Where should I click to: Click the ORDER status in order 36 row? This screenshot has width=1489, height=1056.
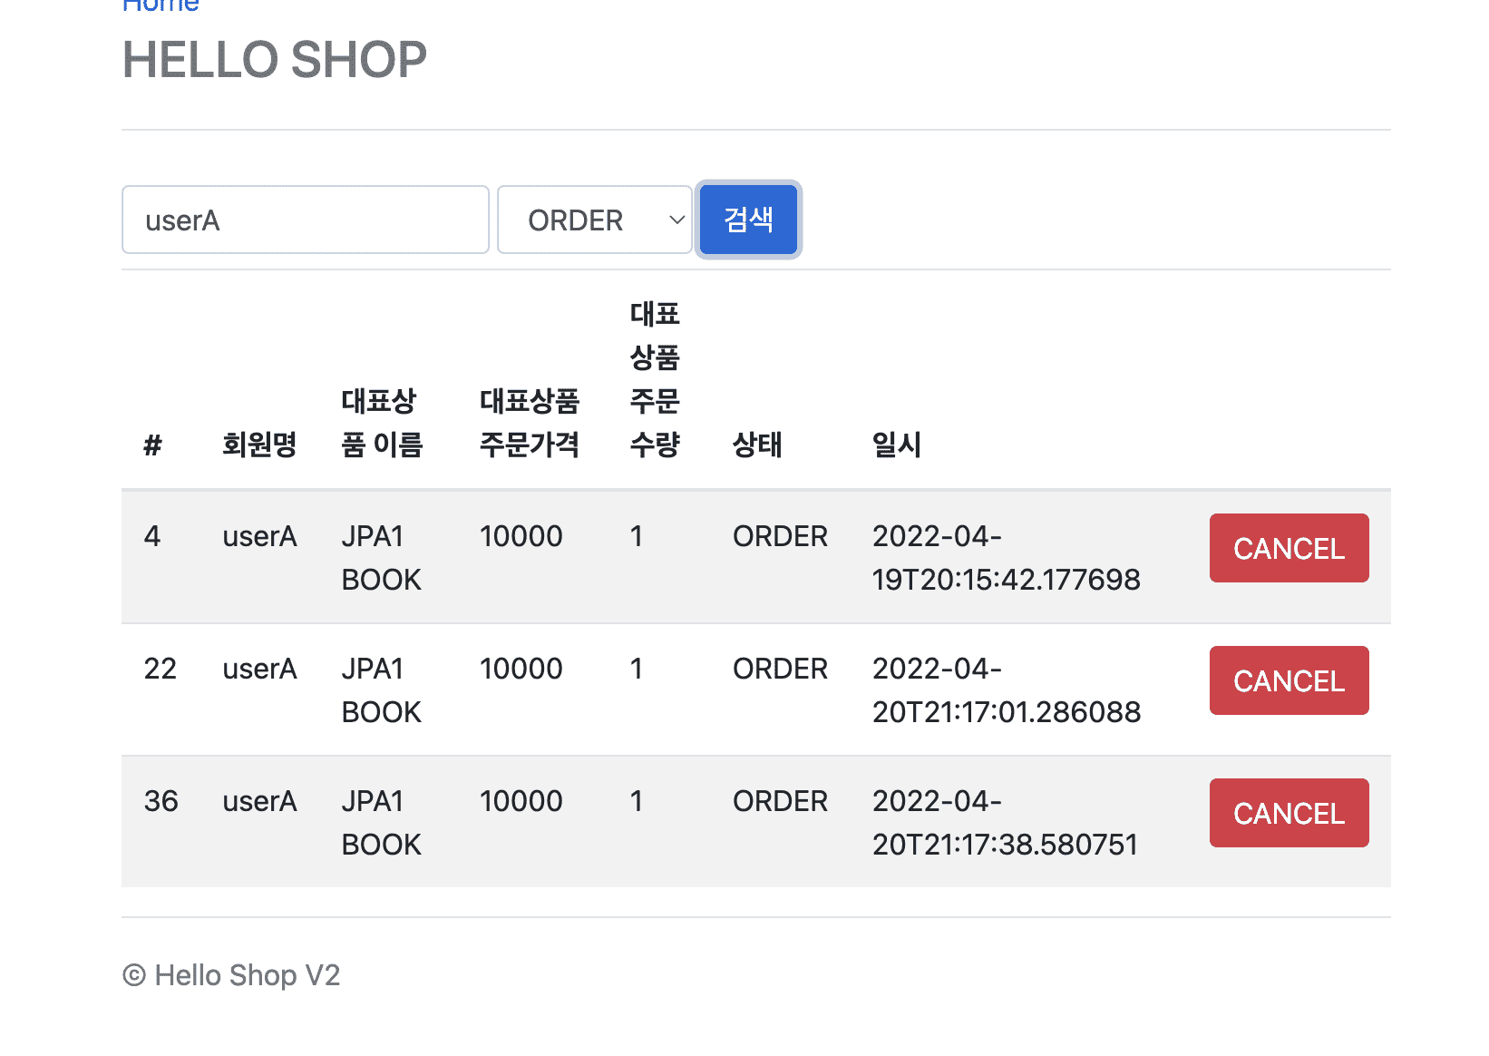click(x=780, y=801)
